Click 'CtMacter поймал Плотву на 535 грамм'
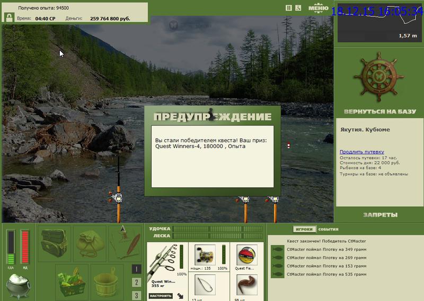The width and height of the screenshot is (424, 301). [326, 274]
